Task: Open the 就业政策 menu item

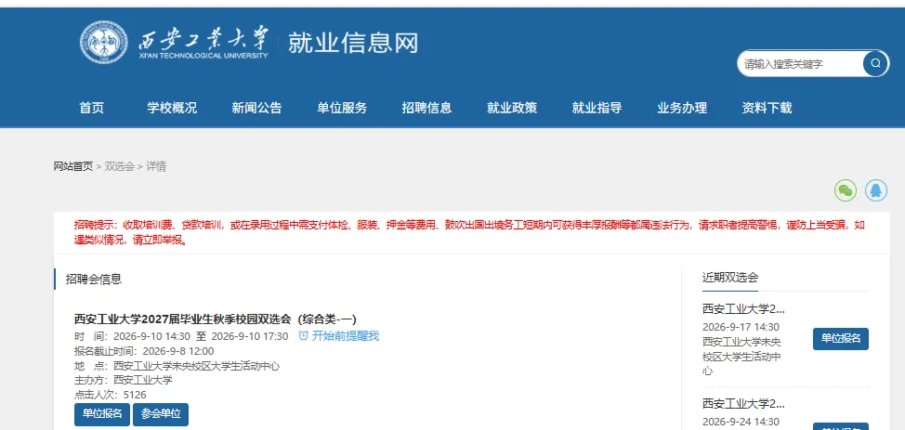Action: click(512, 108)
